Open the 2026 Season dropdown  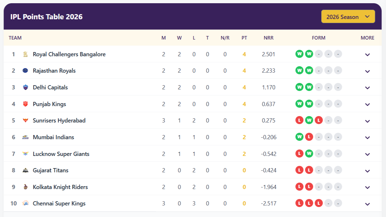pos(348,16)
